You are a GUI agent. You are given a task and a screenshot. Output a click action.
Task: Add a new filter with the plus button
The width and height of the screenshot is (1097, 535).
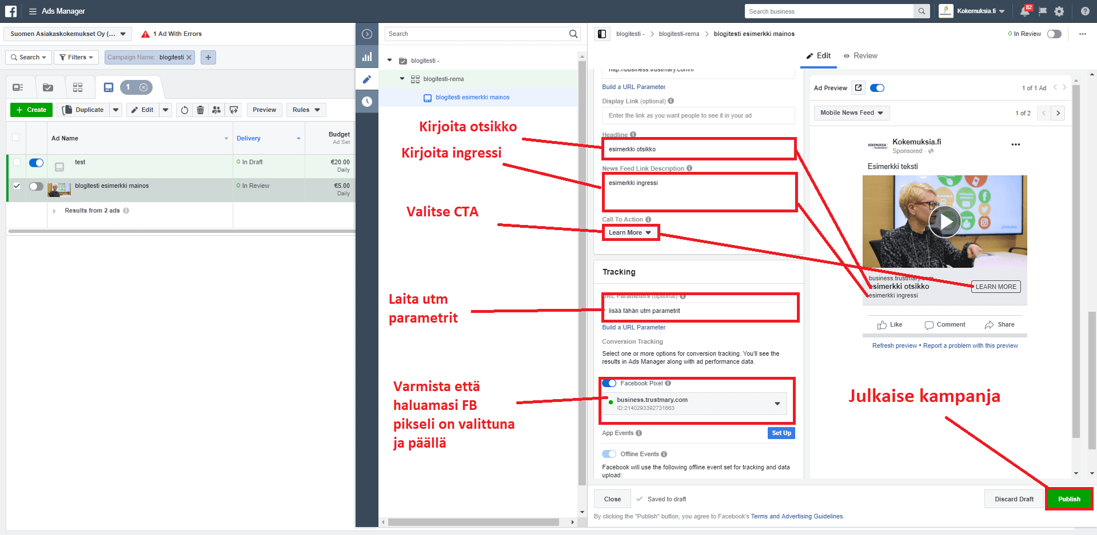point(208,57)
